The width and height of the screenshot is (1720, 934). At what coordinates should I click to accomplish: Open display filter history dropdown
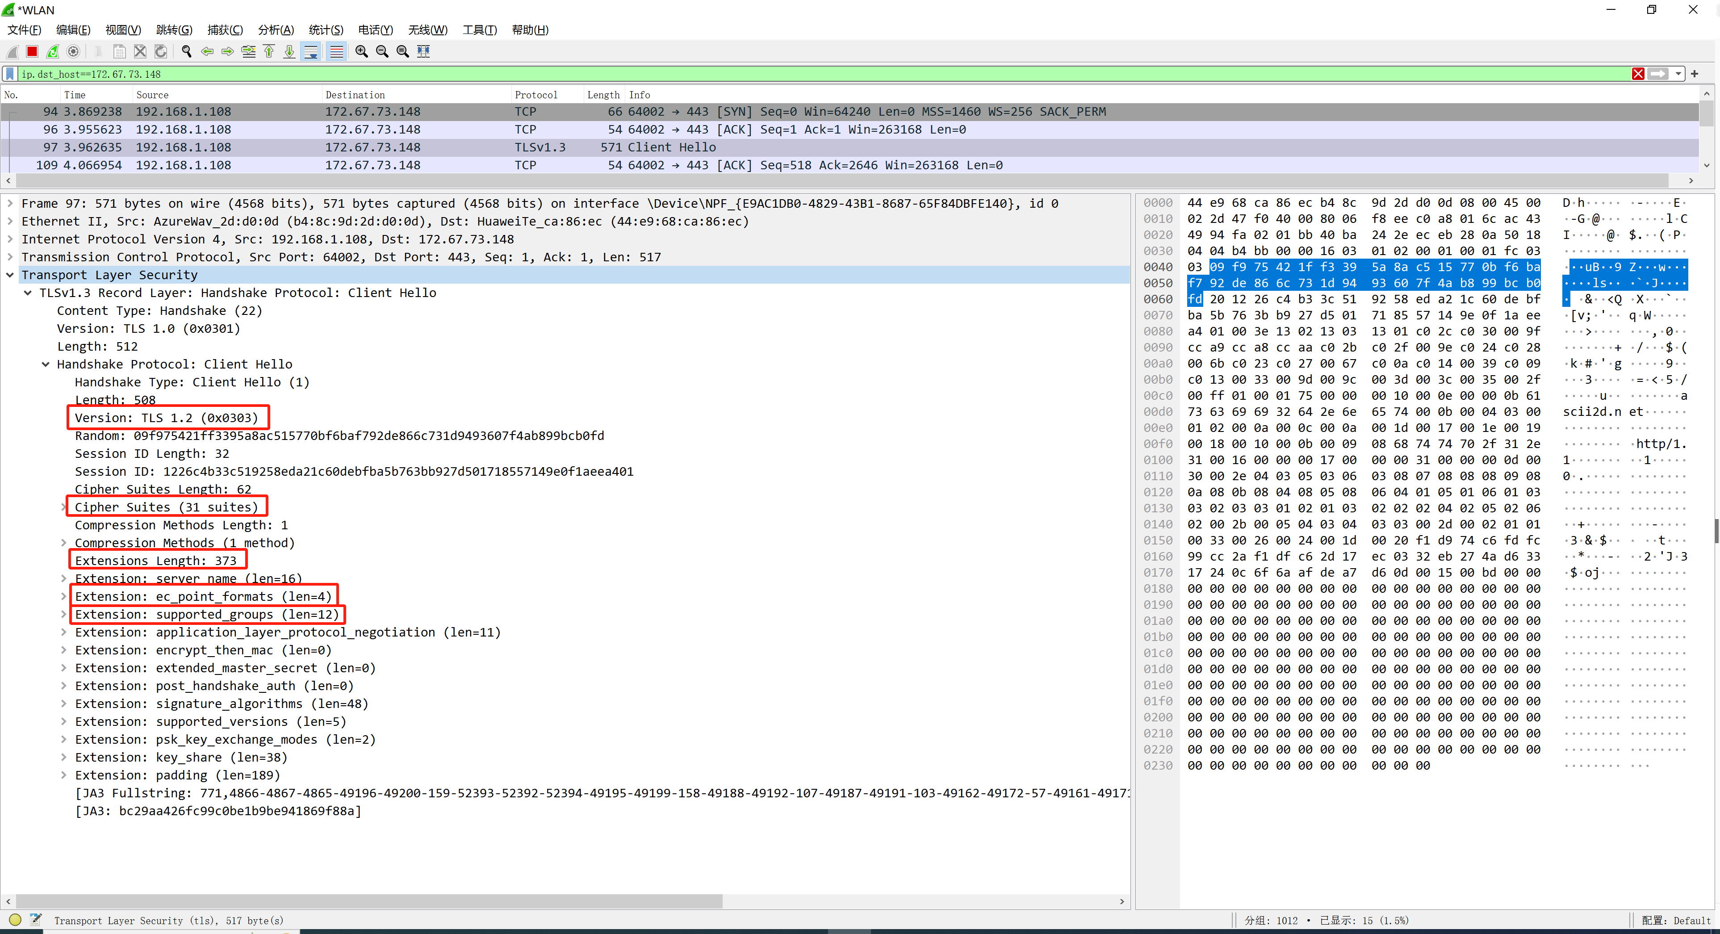(1678, 74)
